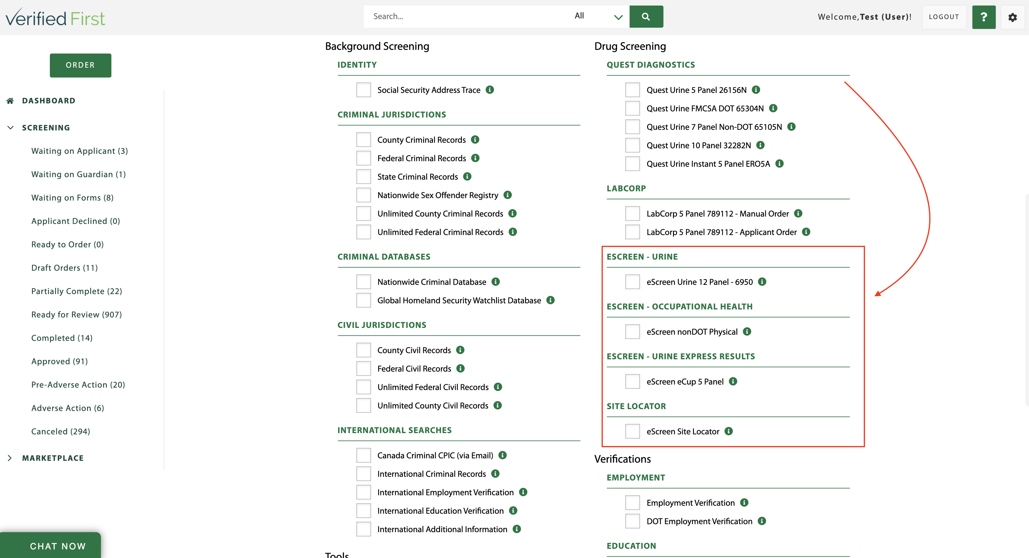Viewport: 1029px width, 558px height.
Task: Show info for Nationwide Sex Offender Registry
Action: (x=508, y=195)
